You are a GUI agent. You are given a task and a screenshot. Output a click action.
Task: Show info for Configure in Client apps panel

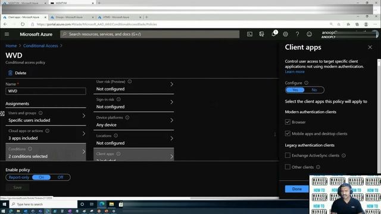306,83
